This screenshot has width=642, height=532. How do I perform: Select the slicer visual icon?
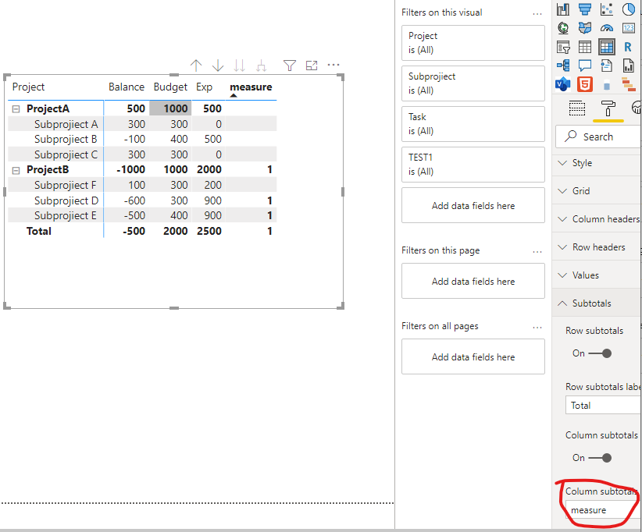pyautogui.click(x=563, y=47)
